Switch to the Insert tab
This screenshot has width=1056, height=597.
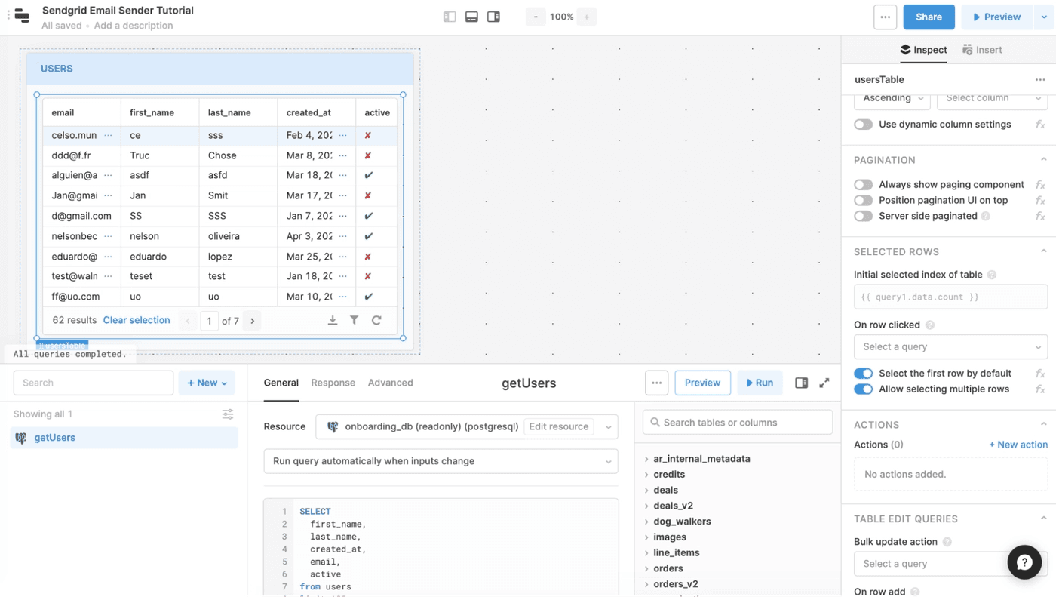(x=982, y=50)
